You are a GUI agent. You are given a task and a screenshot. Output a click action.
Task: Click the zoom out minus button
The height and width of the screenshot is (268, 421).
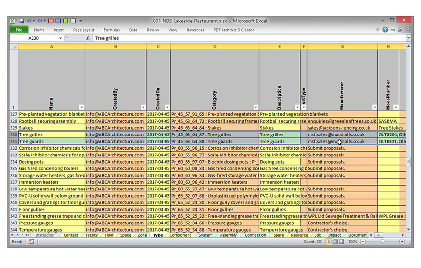tap(363, 241)
